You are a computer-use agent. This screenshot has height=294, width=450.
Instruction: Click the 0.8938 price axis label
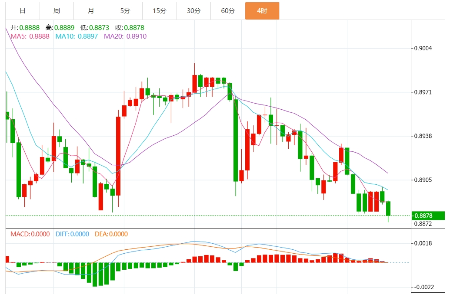(423, 136)
